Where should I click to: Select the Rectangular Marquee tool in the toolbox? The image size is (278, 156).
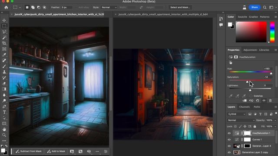click(x=4, y=26)
